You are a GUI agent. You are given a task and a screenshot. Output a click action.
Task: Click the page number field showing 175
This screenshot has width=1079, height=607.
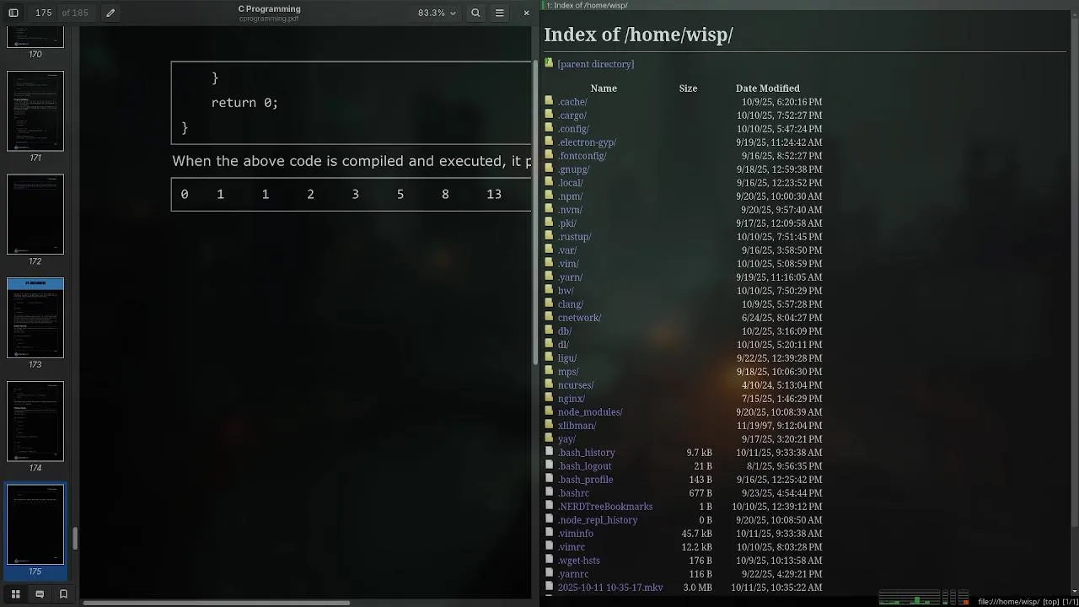tap(44, 13)
